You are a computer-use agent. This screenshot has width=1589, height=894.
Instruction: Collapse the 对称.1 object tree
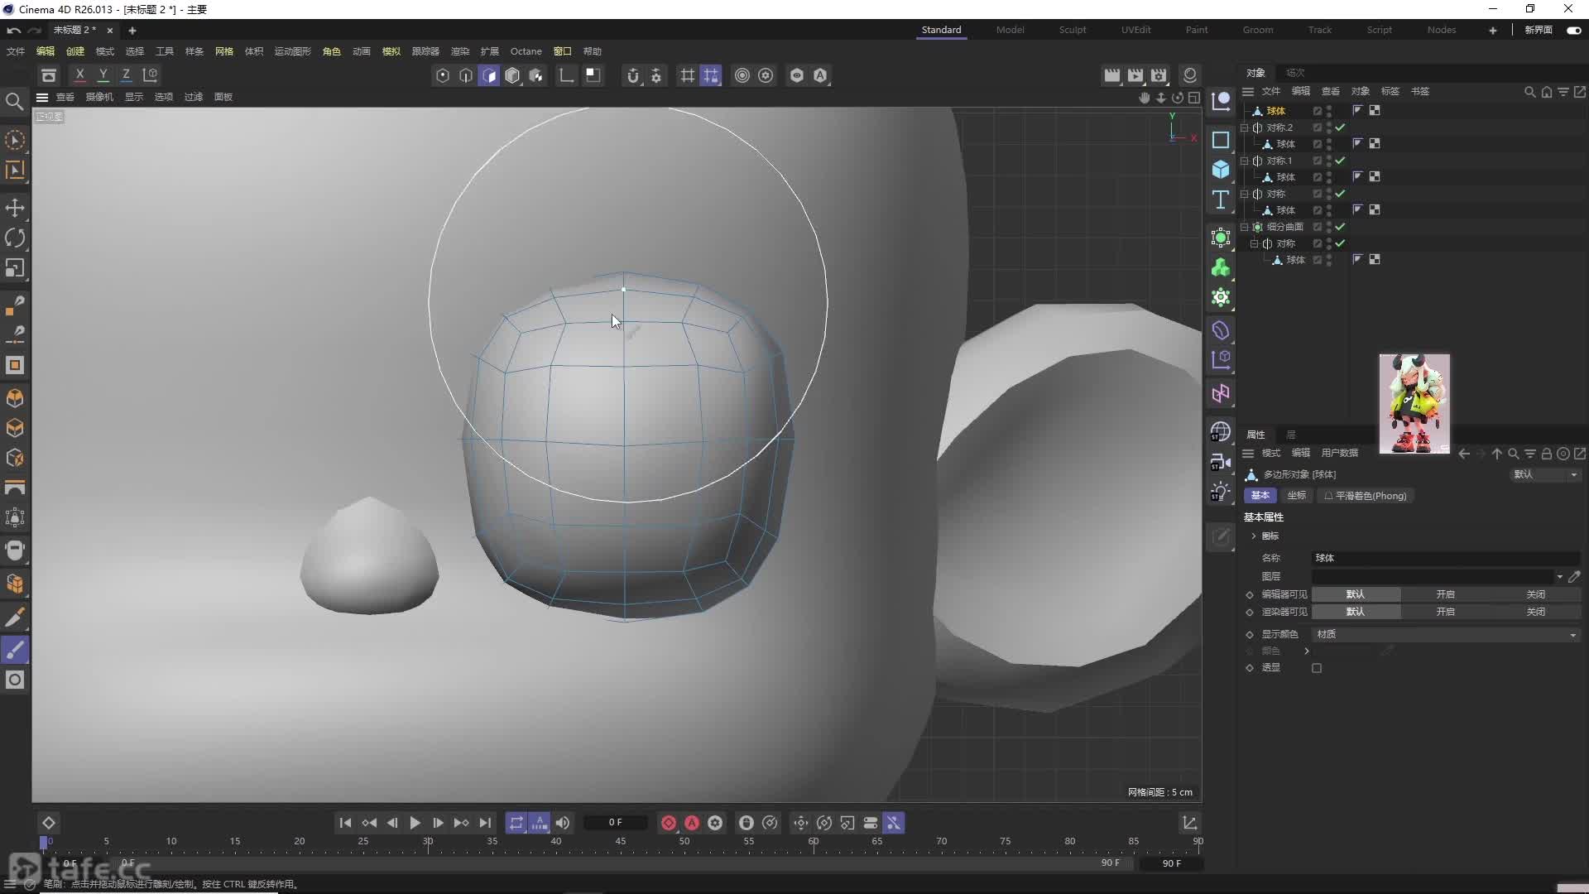point(1244,161)
